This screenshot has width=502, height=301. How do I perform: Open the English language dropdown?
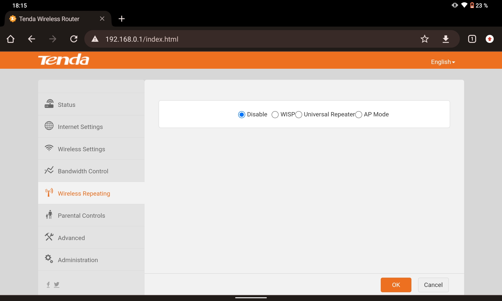point(443,62)
